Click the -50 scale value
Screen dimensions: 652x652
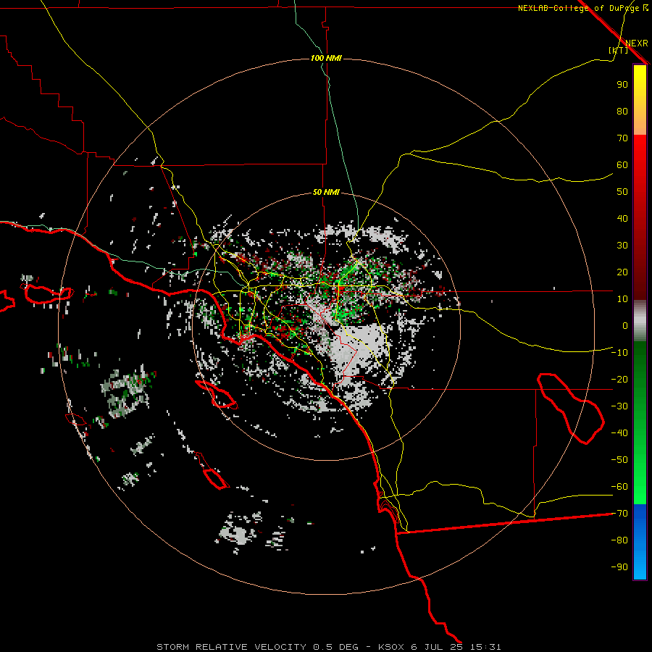619,460
